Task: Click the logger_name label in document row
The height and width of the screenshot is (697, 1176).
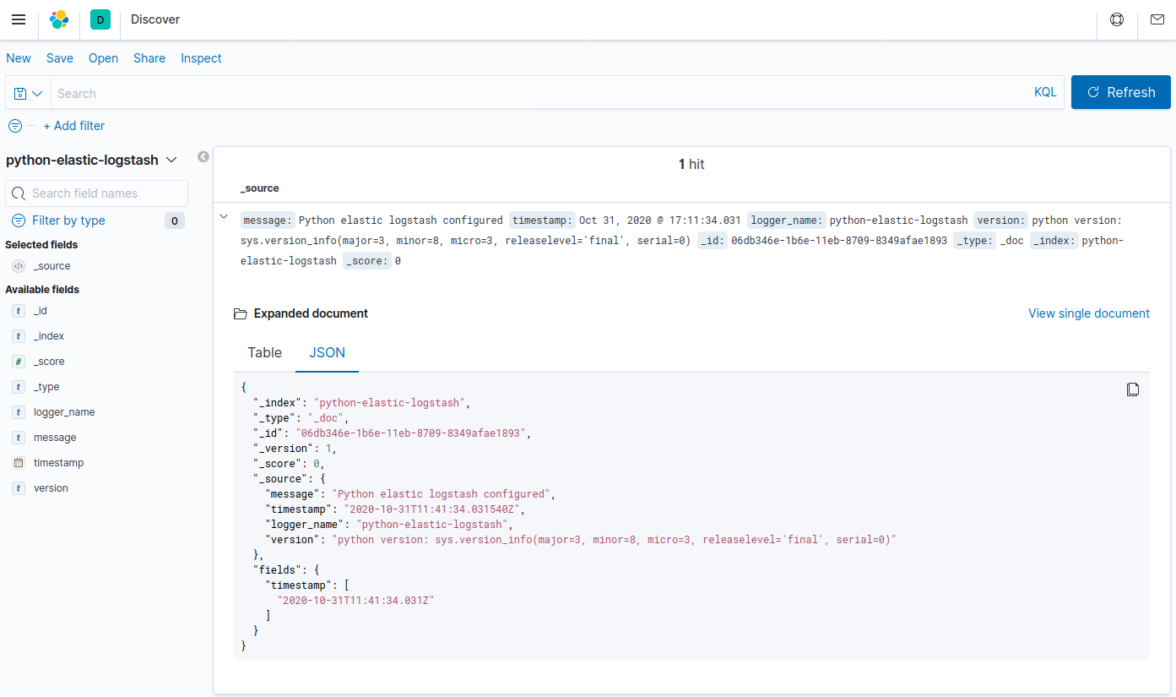Action: 787,221
